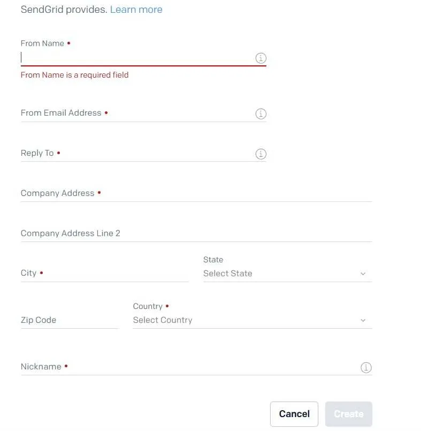Select the City input field

point(105,273)
